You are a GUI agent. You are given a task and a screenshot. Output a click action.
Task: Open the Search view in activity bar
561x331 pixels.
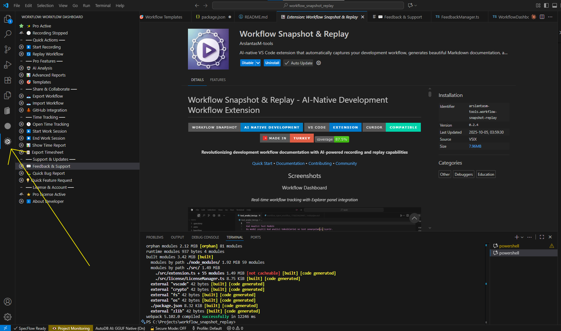7,34
